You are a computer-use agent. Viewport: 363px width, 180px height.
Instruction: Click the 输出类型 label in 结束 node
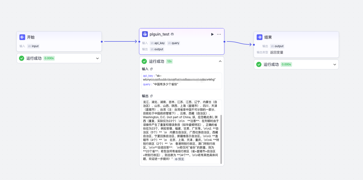[262, 52]
